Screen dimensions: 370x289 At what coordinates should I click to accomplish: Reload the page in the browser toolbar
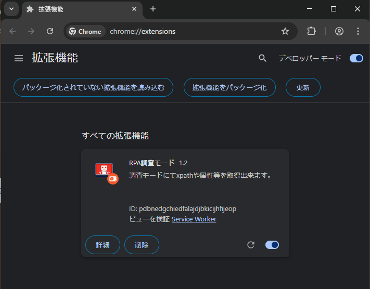click(x=50, y=31)
